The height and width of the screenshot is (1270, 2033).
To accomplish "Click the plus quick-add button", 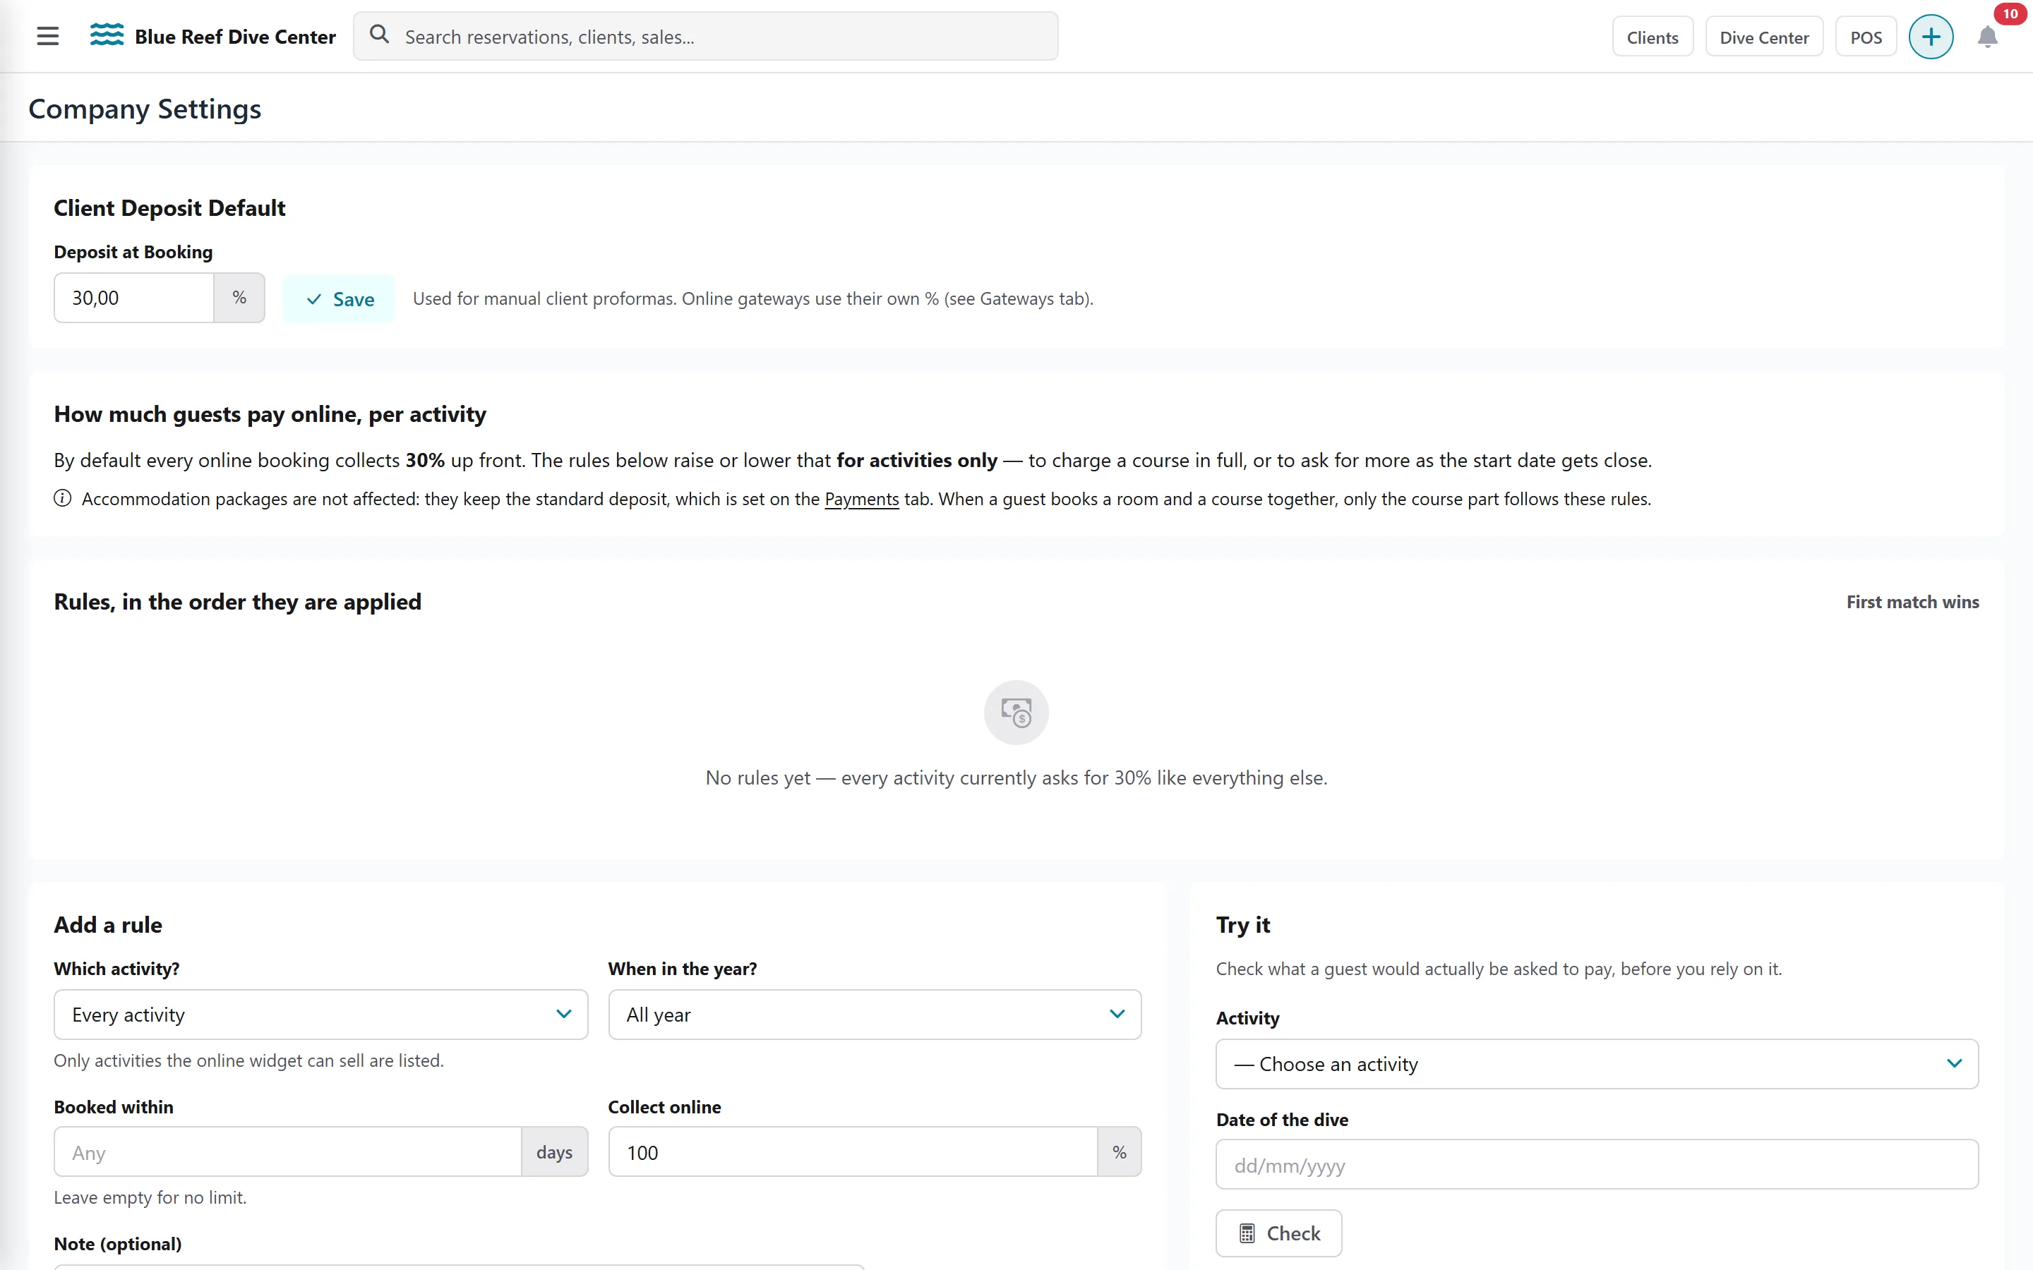I will [x=1931, y=37].
